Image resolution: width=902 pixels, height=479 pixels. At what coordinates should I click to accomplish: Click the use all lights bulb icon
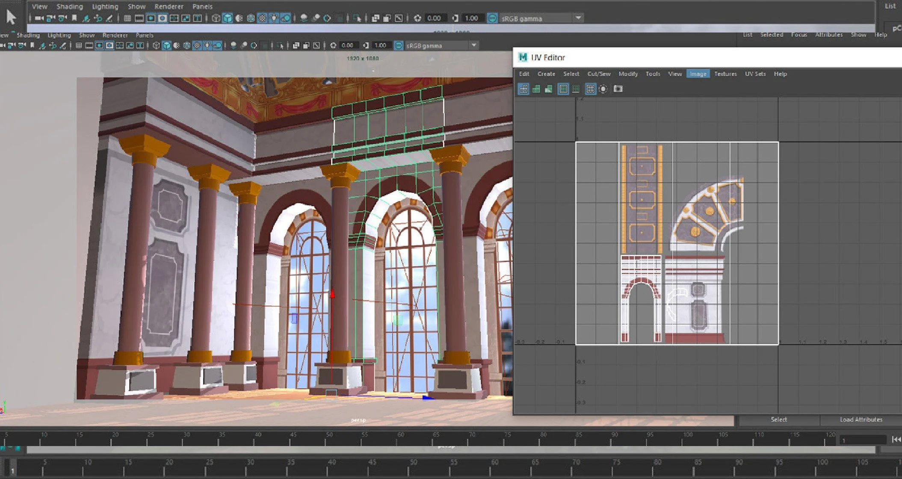point(274,18)
